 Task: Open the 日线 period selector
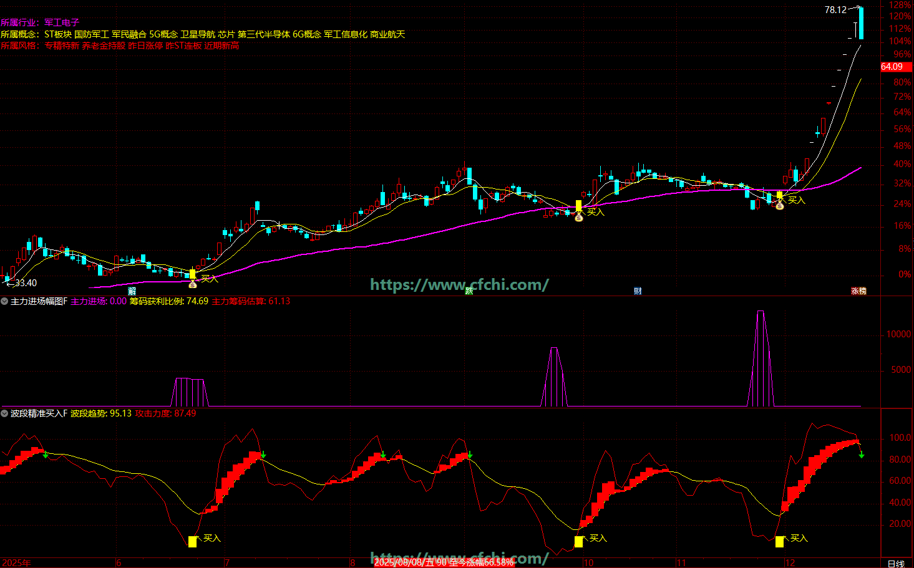pos(896,564)
